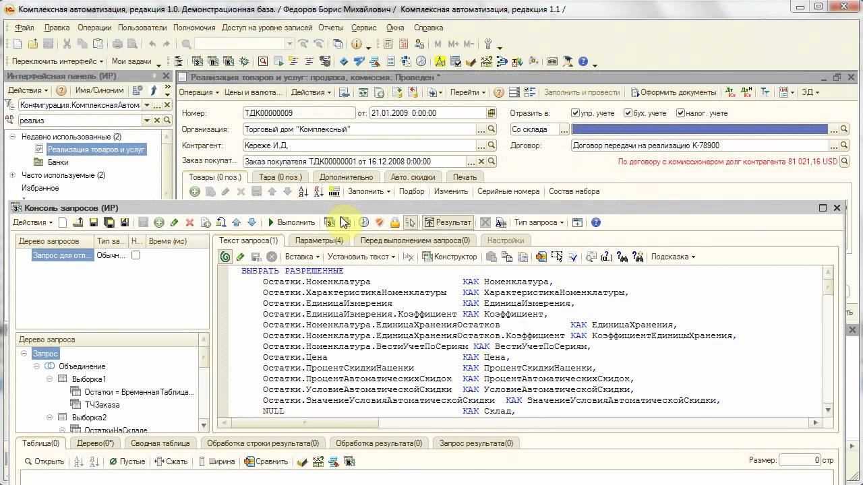Open the Файл menu
Viewport: 863px width, 485px height.
coord(24,28)
